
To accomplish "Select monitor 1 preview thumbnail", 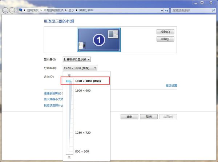I will click(x=99, y=40).
